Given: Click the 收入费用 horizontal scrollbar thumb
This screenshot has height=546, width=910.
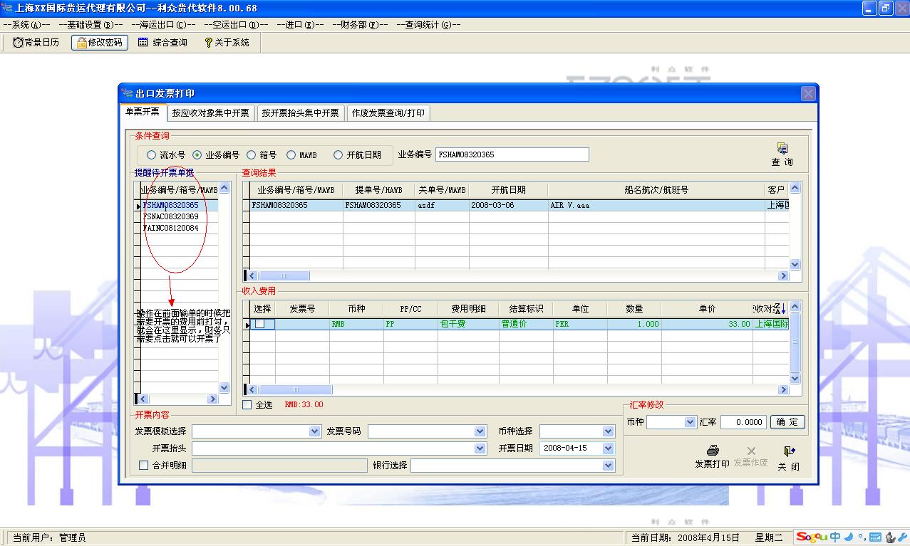Looking at the screenshot, I should pos(295,389).
